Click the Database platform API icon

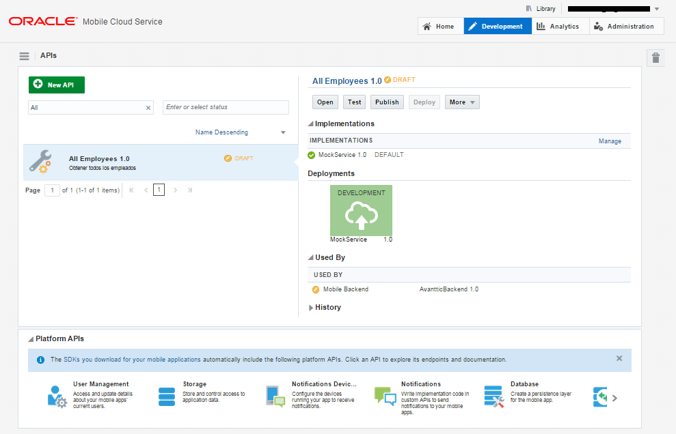[494, 396]
